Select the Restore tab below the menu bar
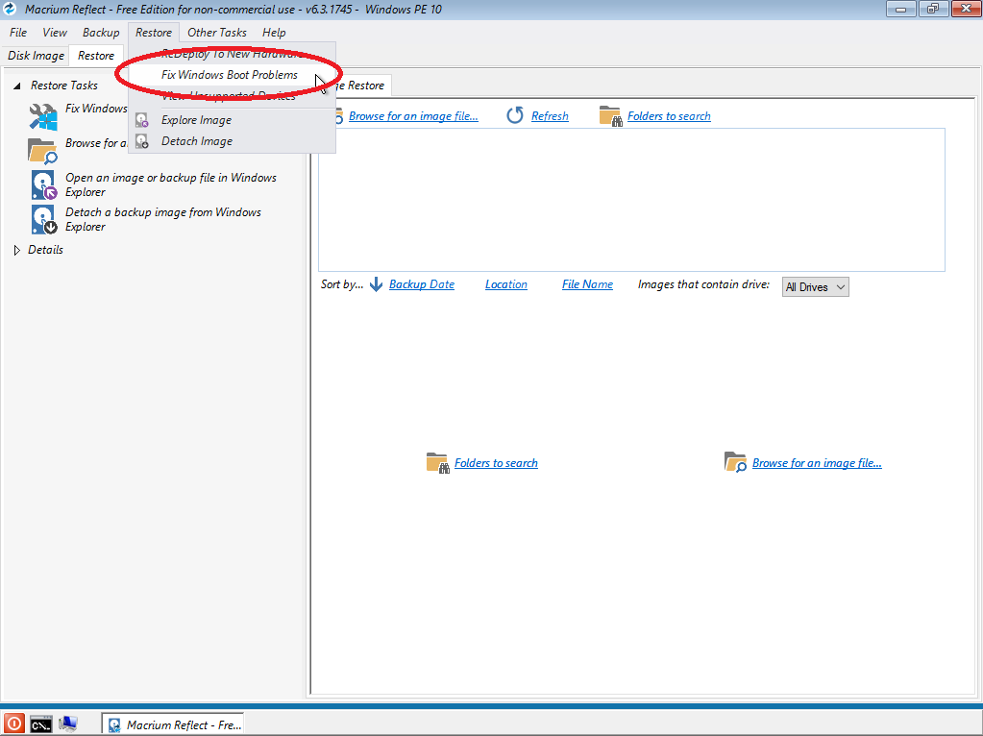This screenshot has height=736, width=983. (96, 56)
